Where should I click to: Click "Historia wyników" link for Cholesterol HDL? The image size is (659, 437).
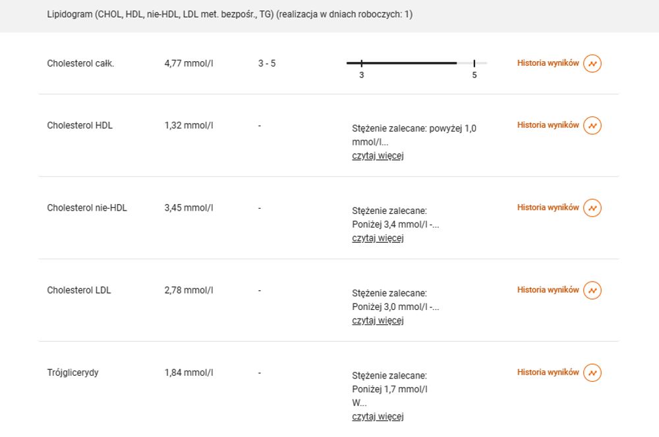(548, 125)
